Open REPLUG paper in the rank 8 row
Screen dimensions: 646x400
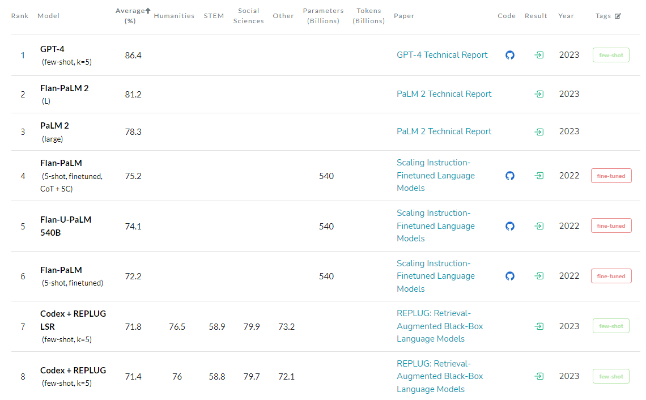click(x=440, y=377)
